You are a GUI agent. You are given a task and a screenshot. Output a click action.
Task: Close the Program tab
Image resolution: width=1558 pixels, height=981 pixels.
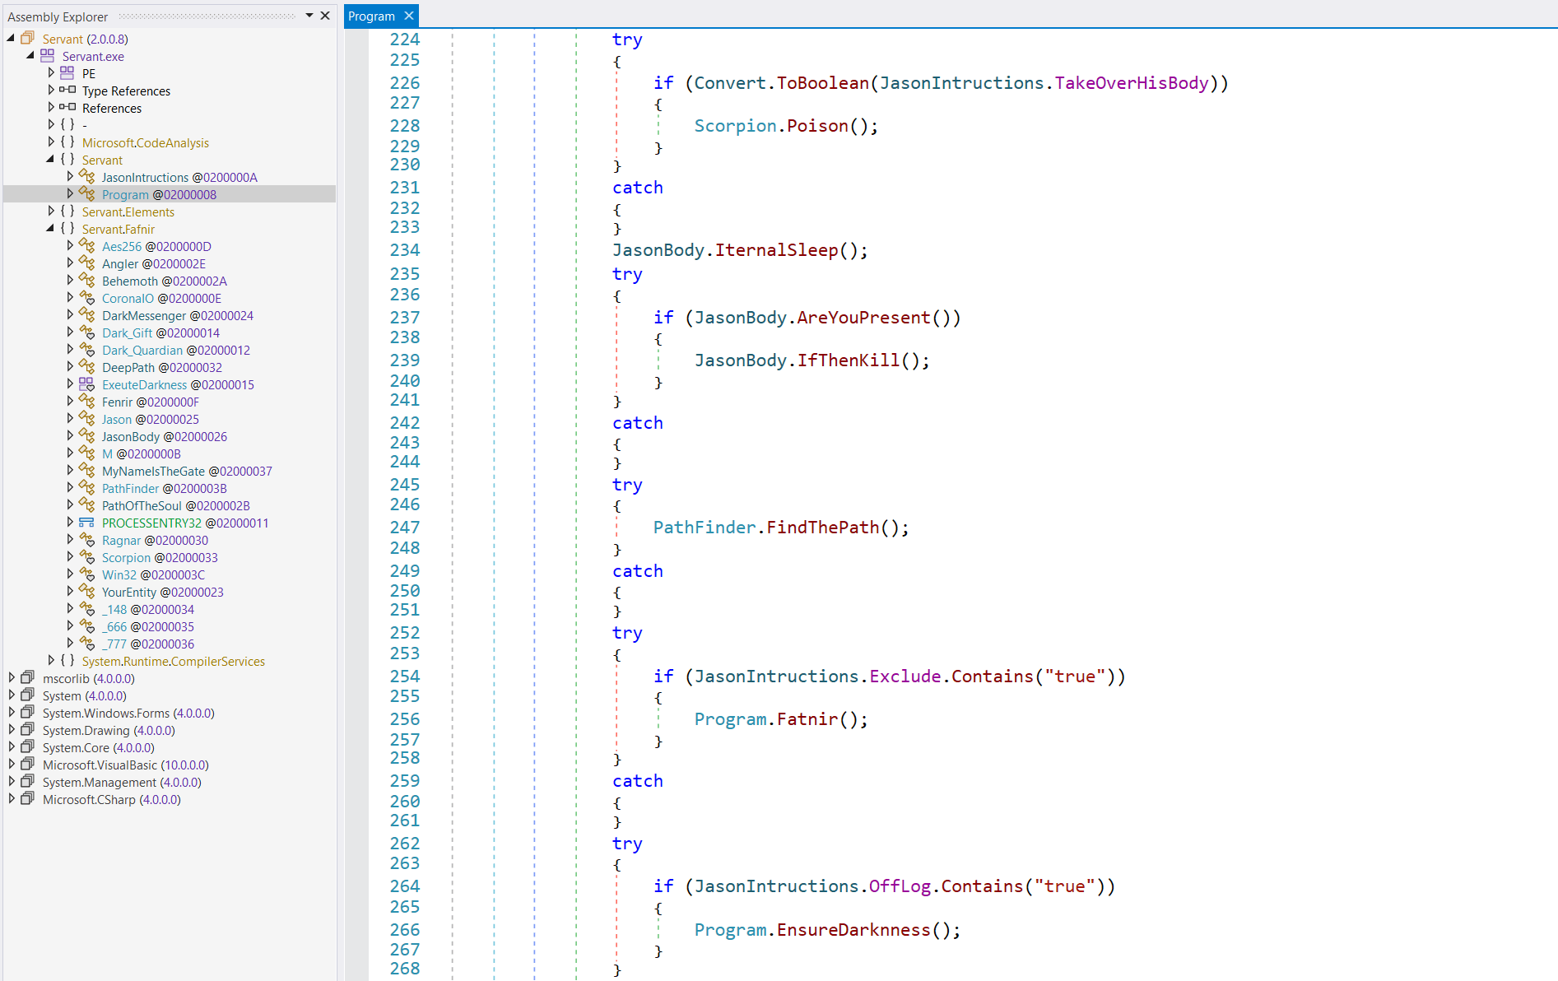tap(409, 16)
